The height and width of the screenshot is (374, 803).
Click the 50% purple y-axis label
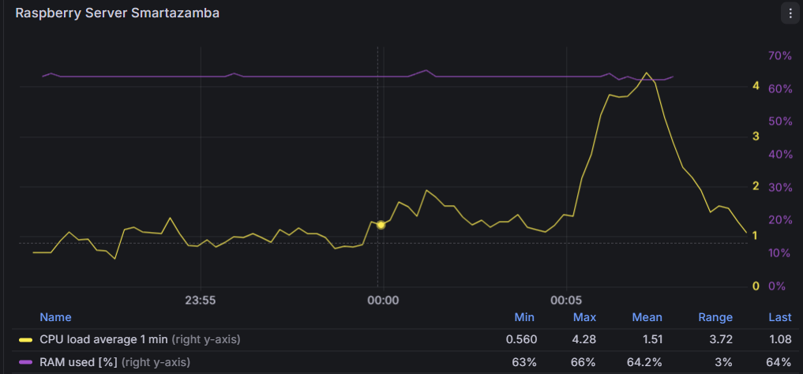(779, 122)
